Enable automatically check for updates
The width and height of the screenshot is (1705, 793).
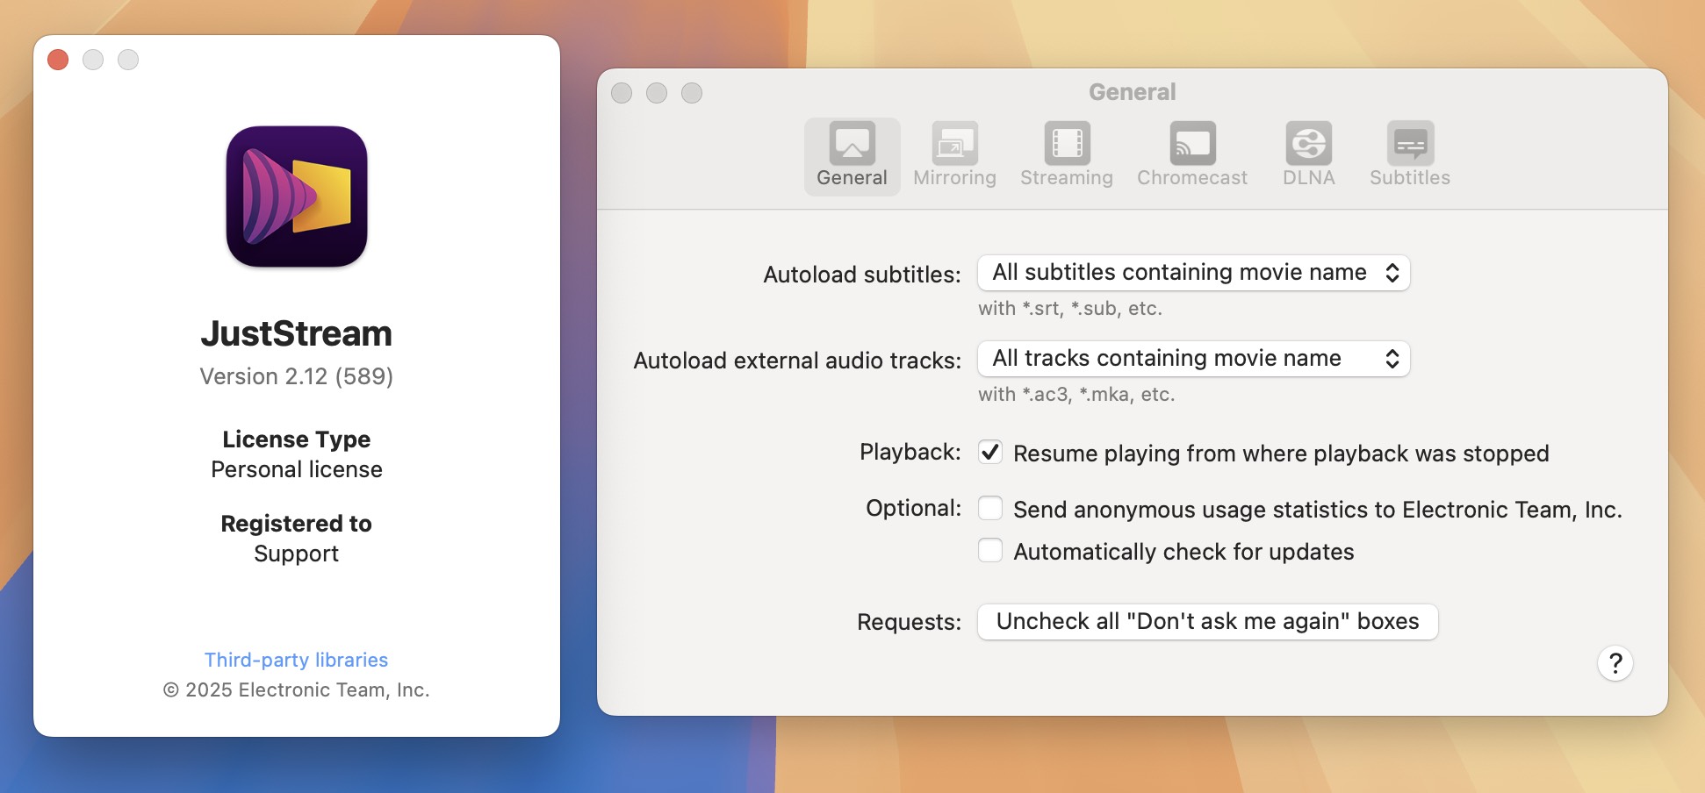pos(990,550)
